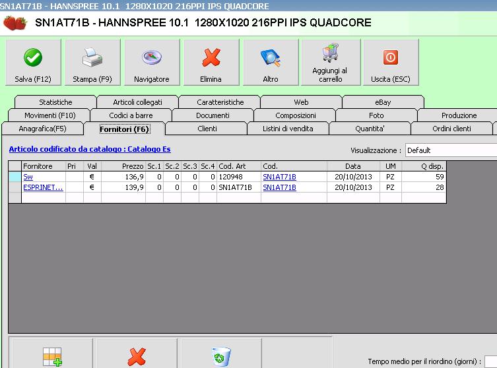Click Aggiungi al carrello cart button

coord(331,63)
